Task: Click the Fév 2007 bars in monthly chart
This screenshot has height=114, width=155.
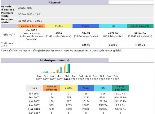Action: (46, 72)
